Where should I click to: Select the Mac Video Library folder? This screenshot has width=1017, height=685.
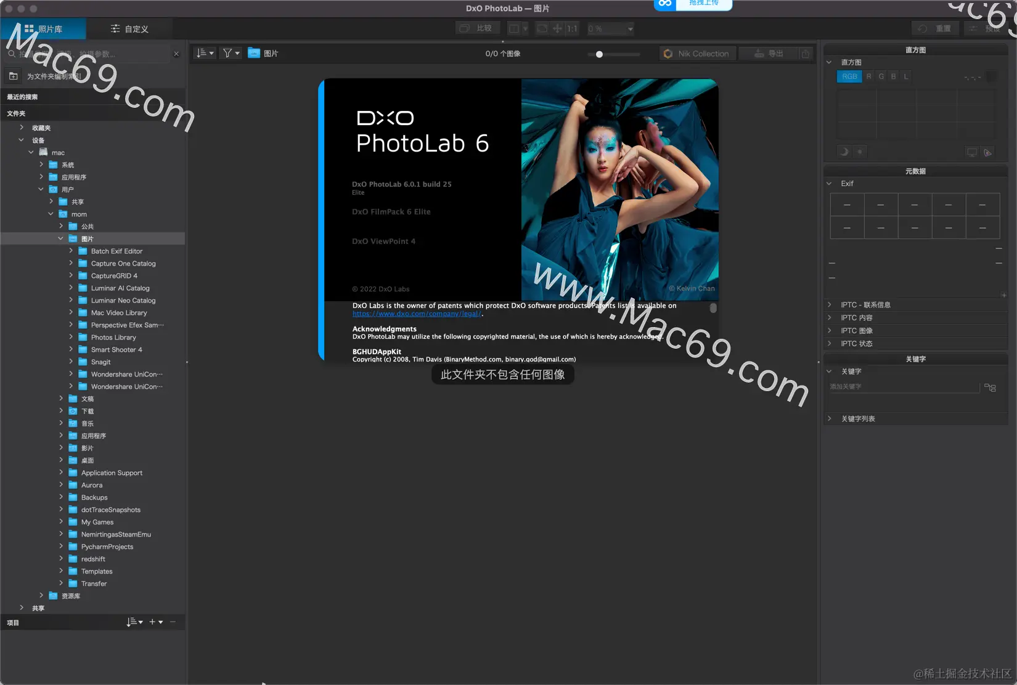119,313
